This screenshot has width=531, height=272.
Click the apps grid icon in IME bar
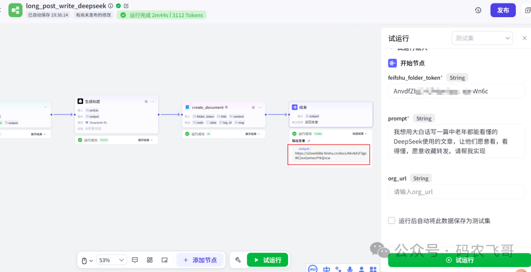click(373, 269)
